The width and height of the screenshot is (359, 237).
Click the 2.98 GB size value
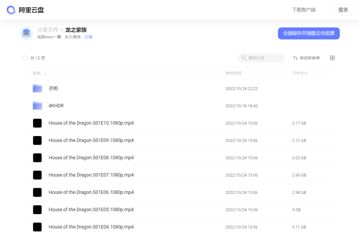(x=299, y=193)
